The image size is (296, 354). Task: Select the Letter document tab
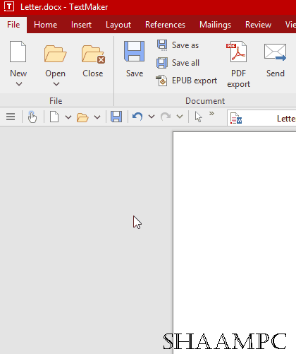coord(261,118)
